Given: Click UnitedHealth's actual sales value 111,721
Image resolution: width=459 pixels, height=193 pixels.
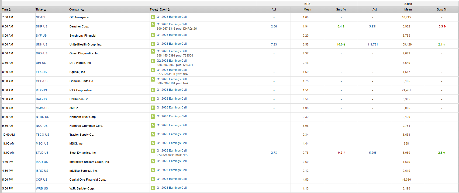Looking at the screenshot, I should (x=373, y=45).
